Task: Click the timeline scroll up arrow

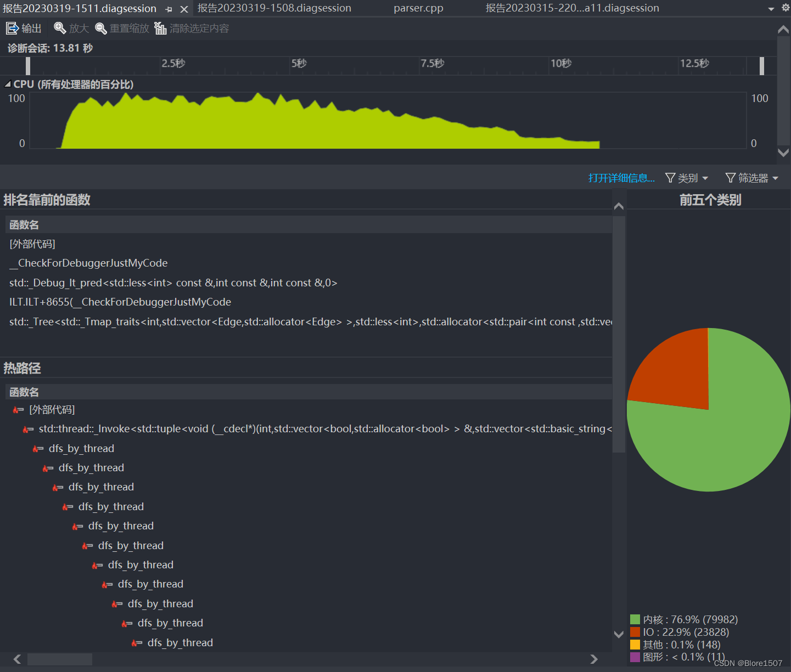Action: pyautogui.click(x=783, y=30)
